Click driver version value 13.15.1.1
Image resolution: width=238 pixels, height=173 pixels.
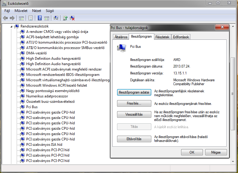coord(180,73)
